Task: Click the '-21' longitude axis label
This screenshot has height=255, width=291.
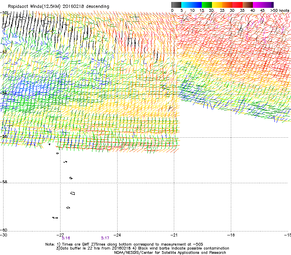Action: (x=174, y=235)
